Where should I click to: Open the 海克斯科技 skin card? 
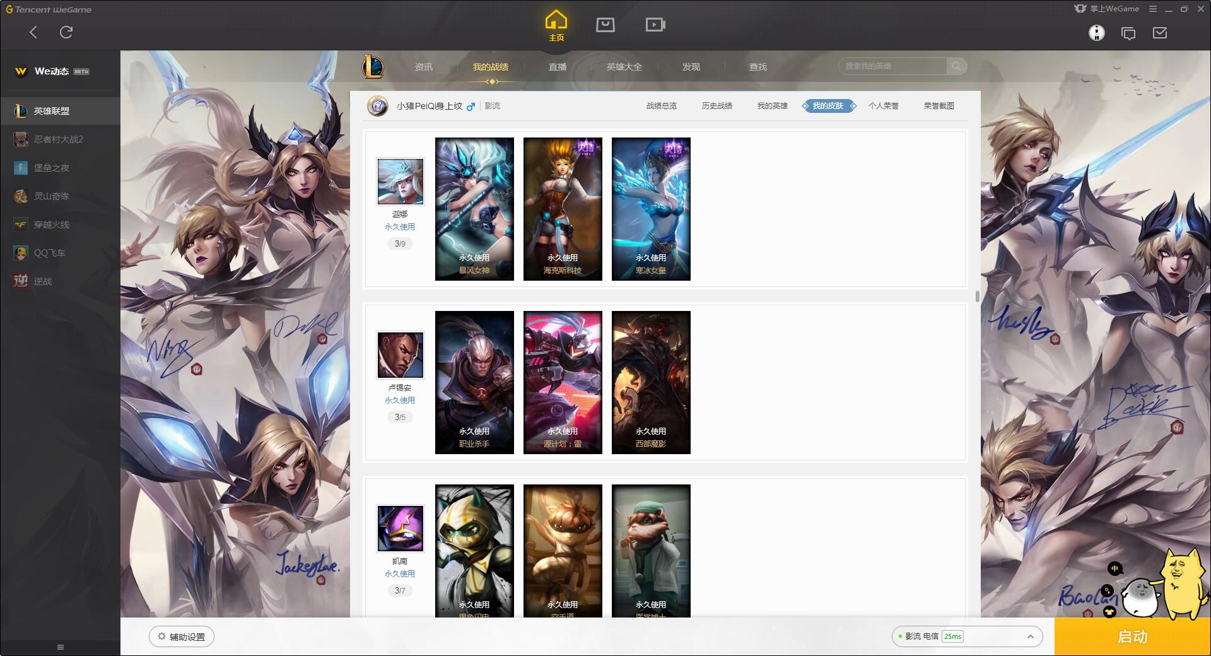[563, 209]
